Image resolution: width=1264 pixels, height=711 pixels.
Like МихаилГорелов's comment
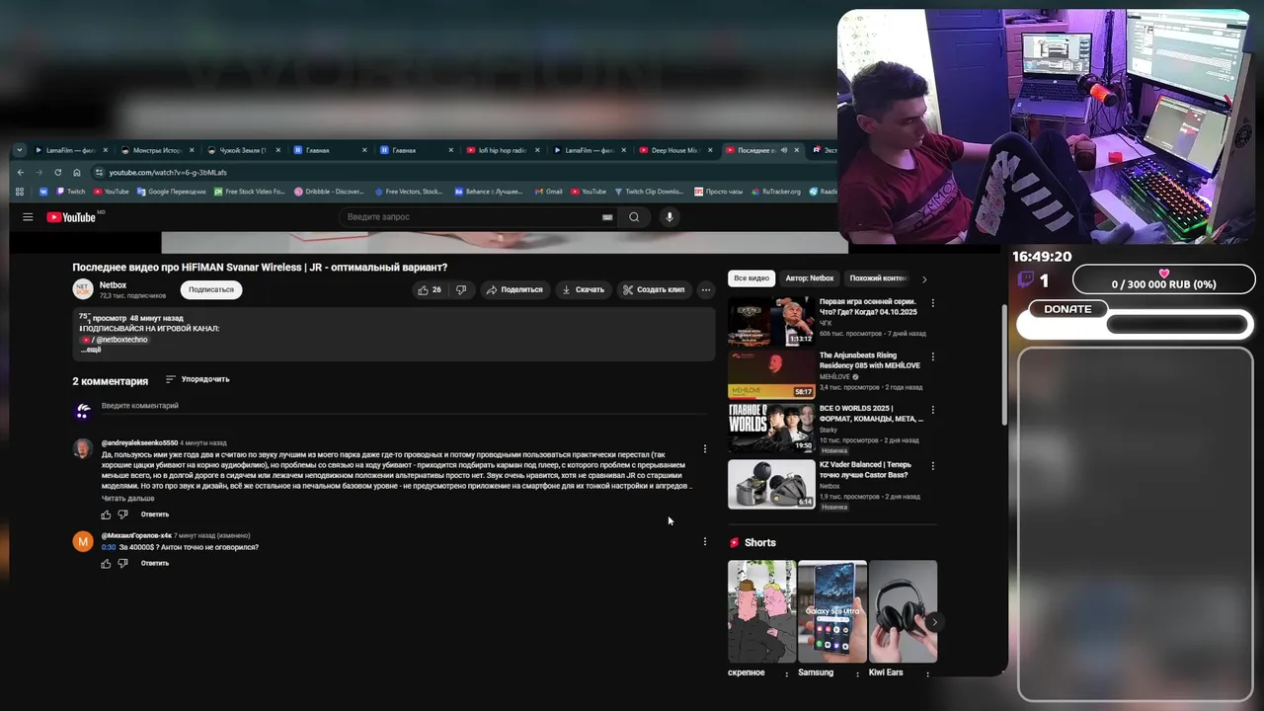[x=107, y=564]
